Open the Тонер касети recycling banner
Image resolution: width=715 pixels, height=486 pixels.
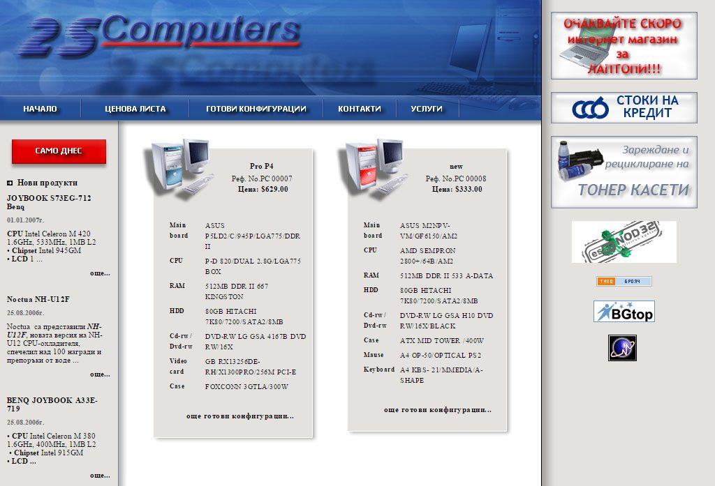point(624,172)
